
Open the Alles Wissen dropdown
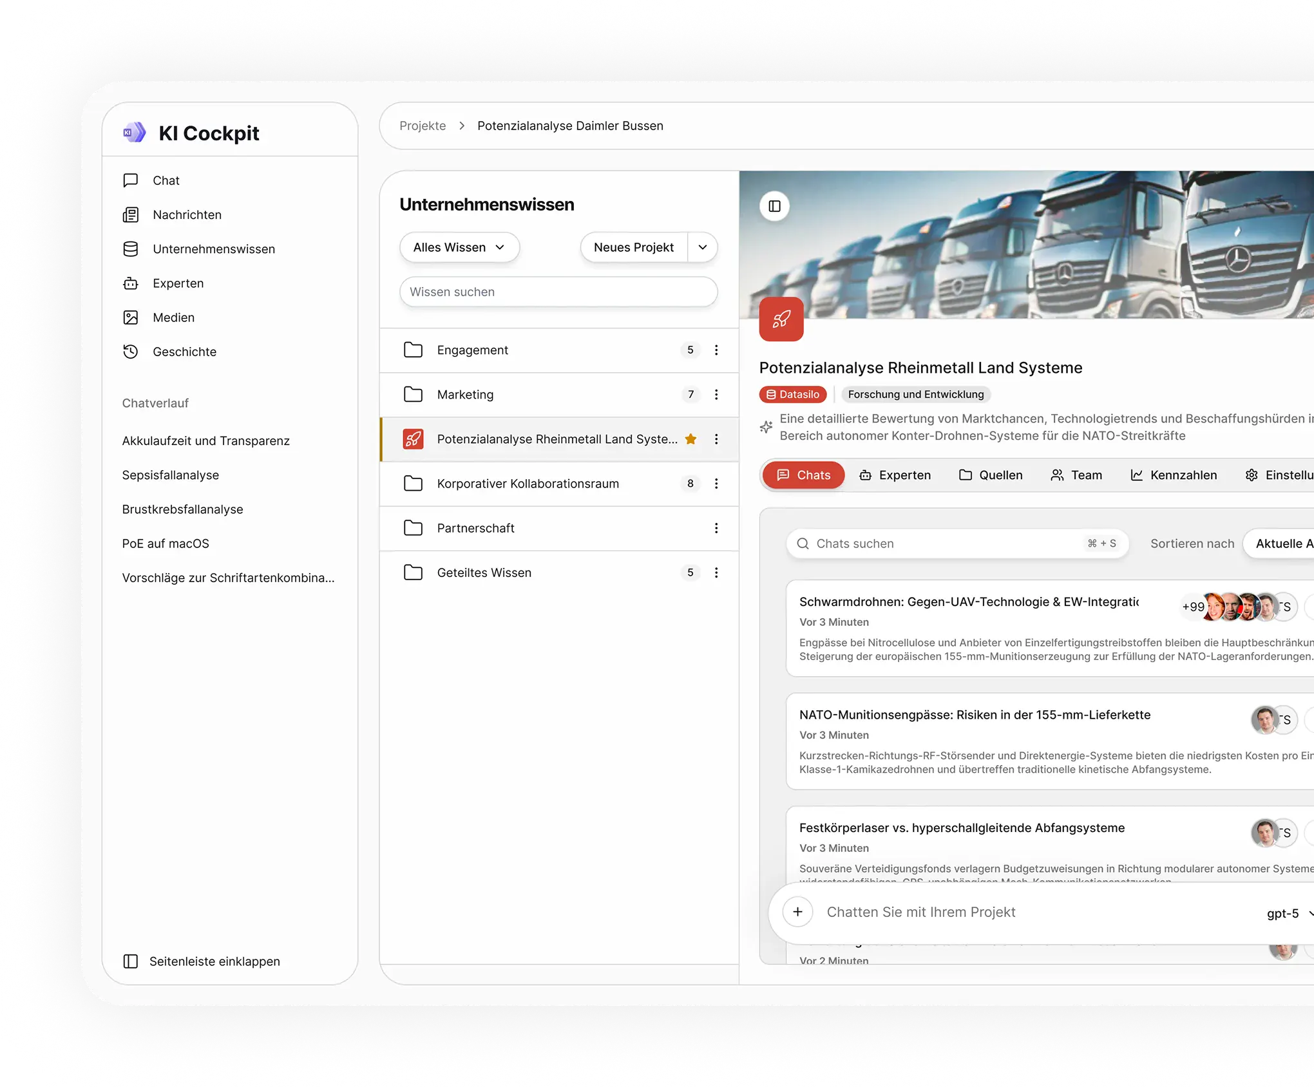tap(459, 247)
